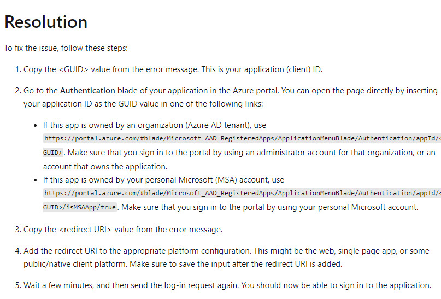Click the 'To fix the issue' intro sentence

(x=66, y=48)
